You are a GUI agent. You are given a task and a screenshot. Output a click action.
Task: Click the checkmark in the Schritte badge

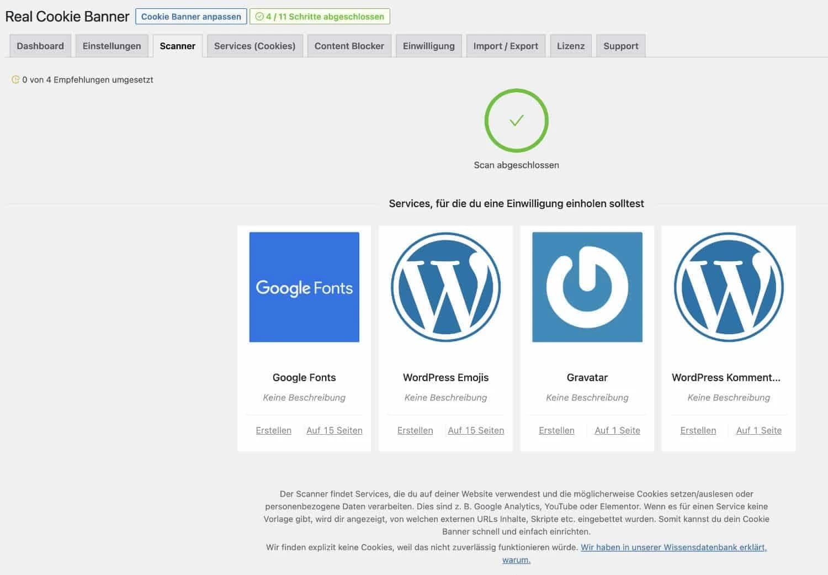(261, 16)
